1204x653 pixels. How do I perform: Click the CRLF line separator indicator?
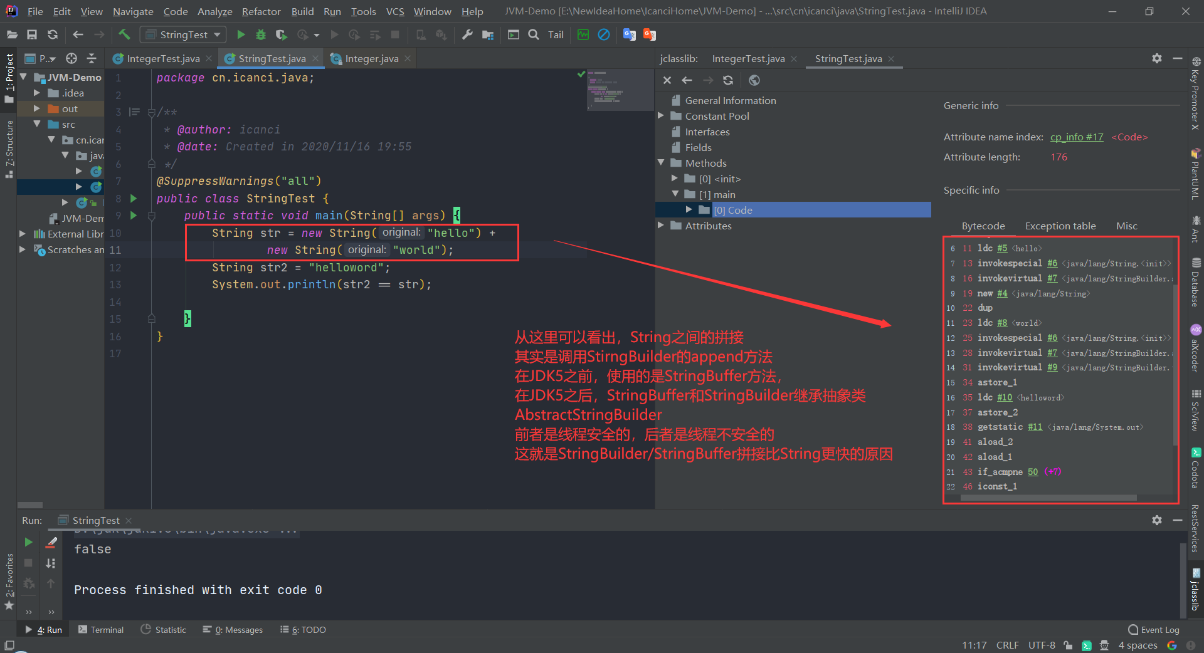point(1007,645)
